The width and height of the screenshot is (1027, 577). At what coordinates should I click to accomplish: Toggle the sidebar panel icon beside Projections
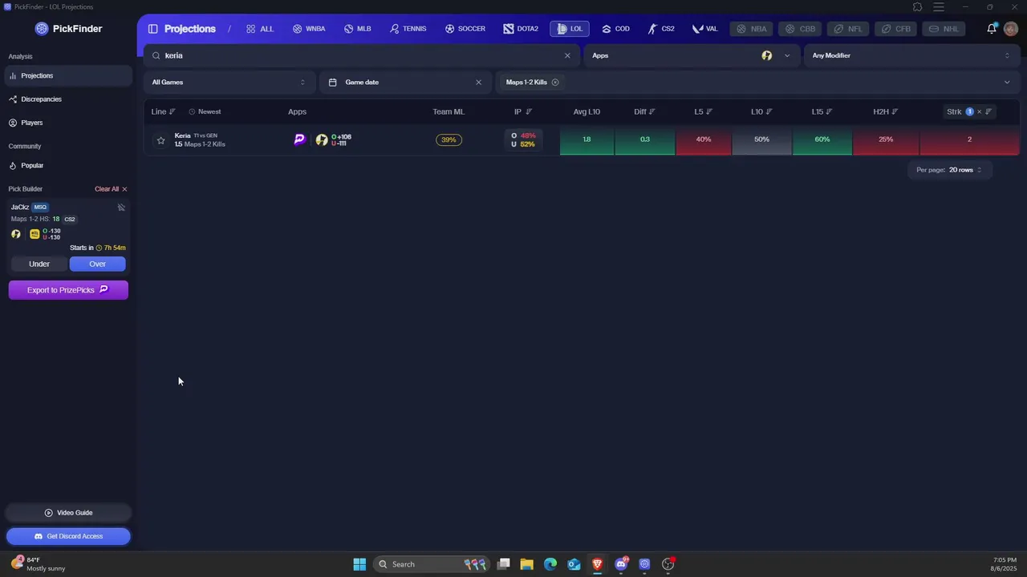pyautogui.click(x=152, y=29)
